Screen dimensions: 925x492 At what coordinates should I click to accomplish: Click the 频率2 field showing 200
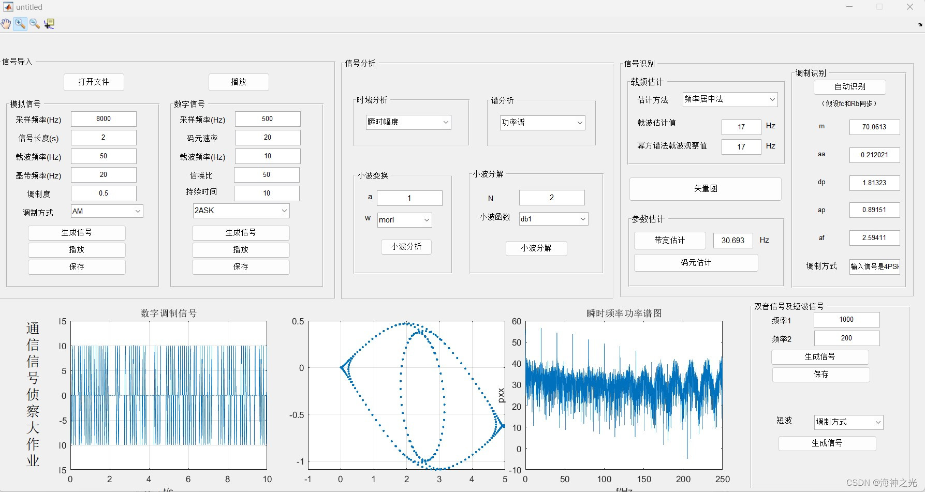pos(846,338)
